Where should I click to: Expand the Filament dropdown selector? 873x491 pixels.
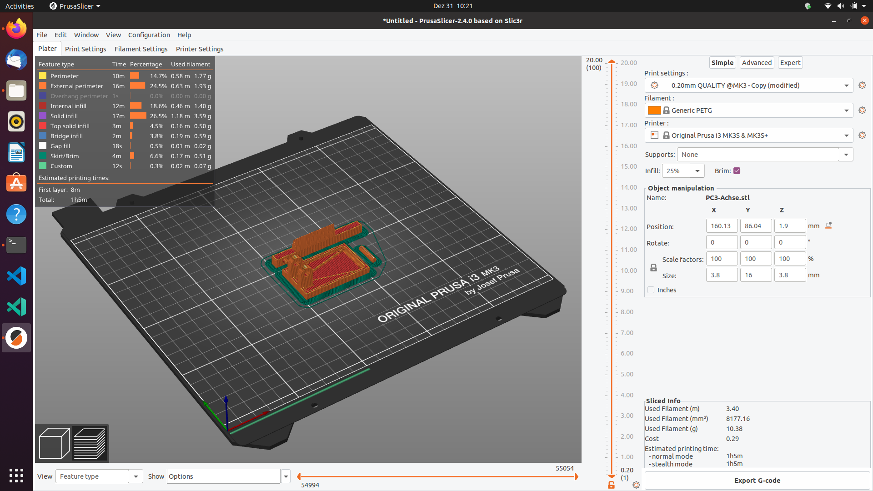click(x=846, y=110)
